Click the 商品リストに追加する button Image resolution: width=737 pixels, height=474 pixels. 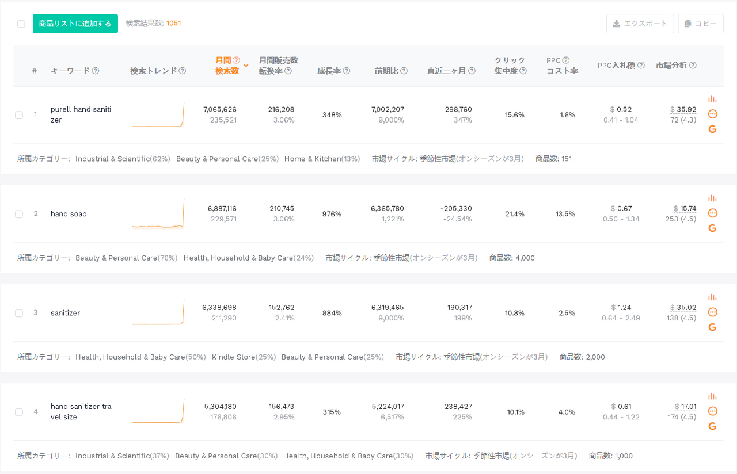[75, 24]
